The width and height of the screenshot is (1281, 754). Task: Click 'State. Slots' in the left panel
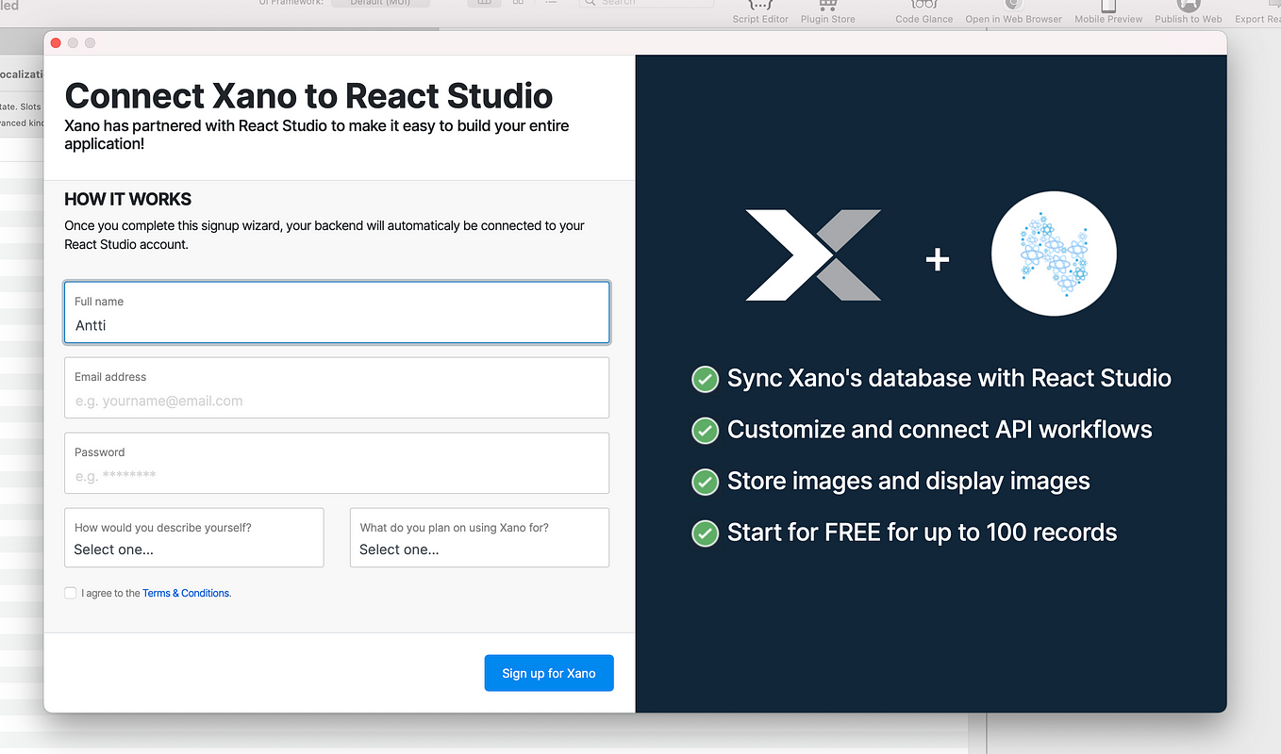[x=19, y=107]
